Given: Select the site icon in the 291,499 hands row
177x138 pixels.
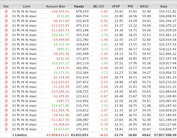Looking at the screenshot, I should point(6,54).
